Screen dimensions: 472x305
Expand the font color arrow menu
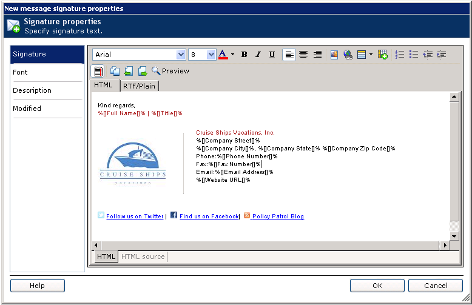(232, 55)
